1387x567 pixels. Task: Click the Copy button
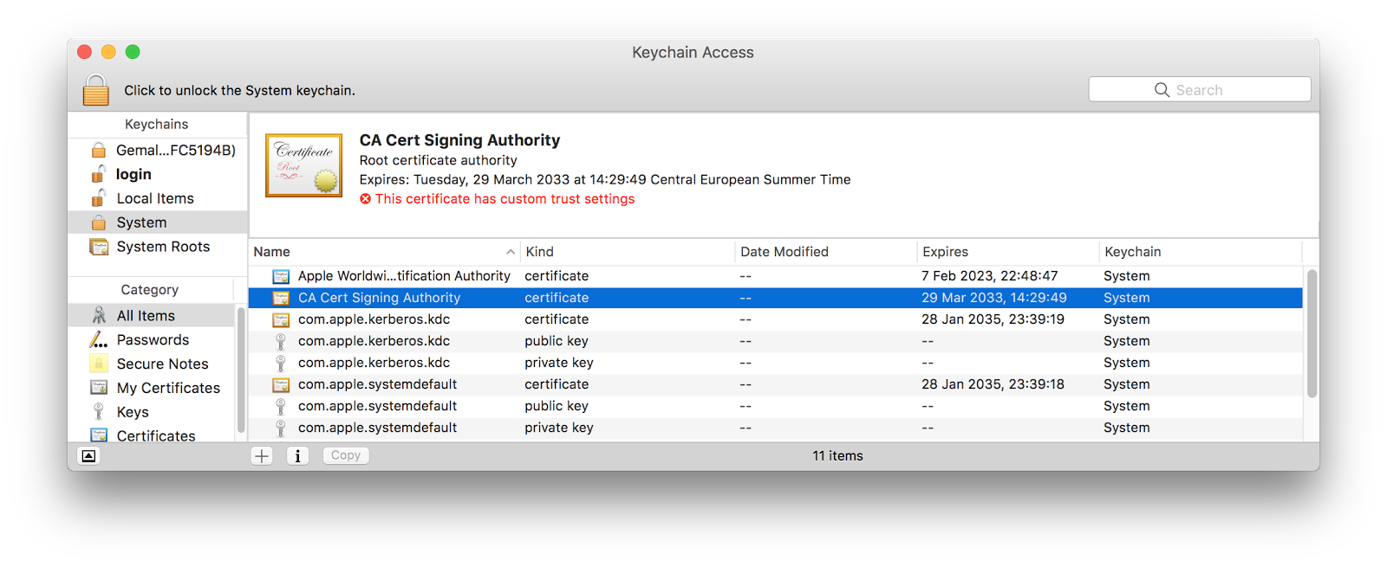click(345, 456)
